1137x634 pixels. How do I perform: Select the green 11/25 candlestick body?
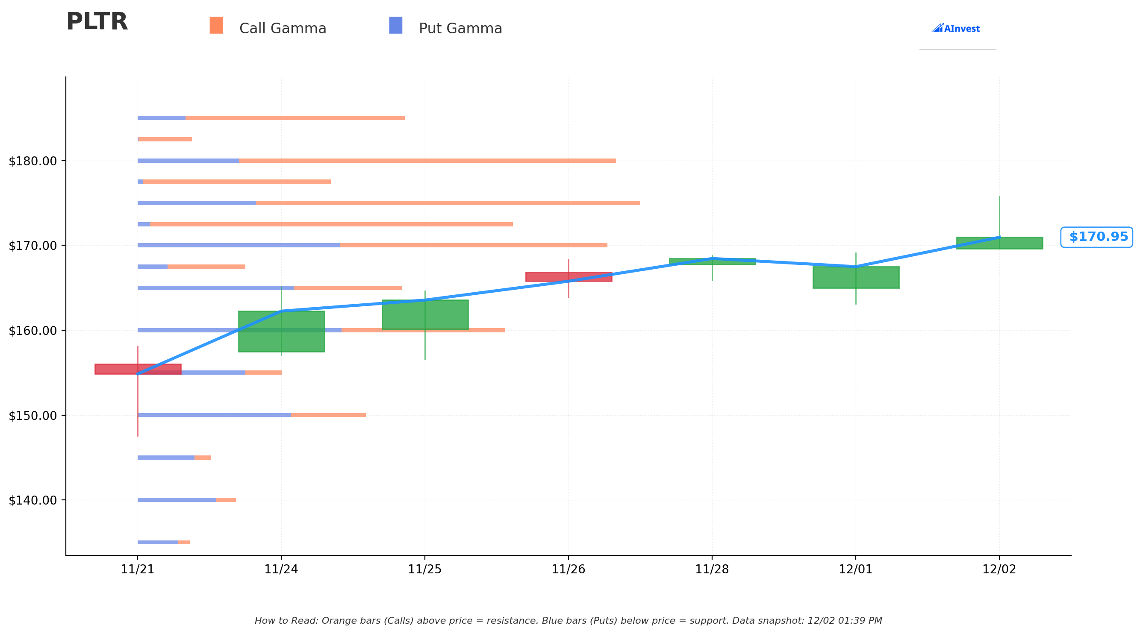click(425, 314)
